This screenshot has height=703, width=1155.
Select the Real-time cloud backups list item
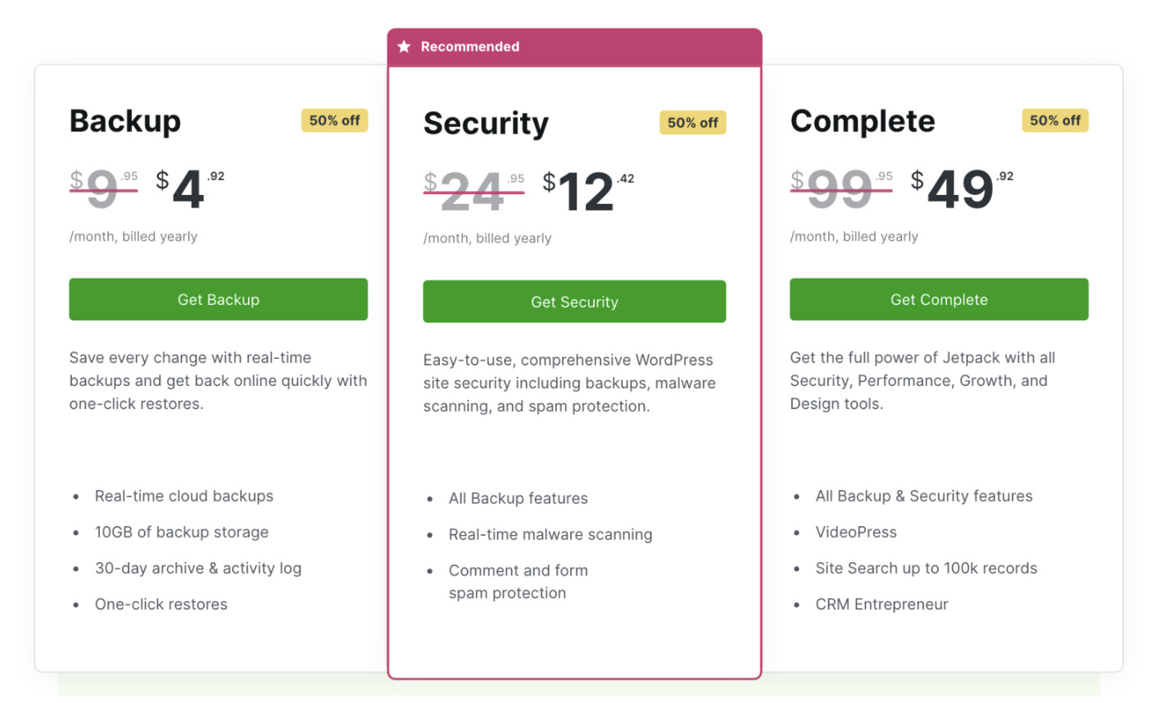(183, 496)
